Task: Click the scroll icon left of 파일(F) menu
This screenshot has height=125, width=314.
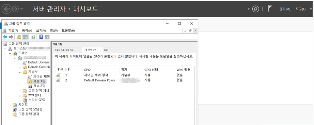Action: click(x=4, y=31)
